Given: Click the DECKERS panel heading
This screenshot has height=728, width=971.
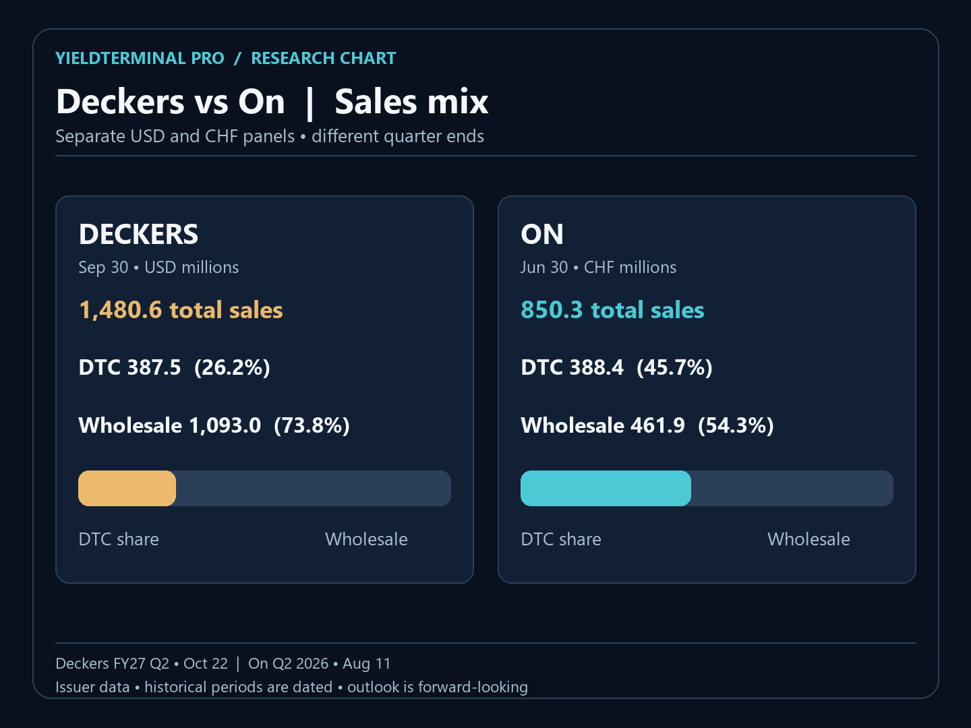Looking at the screenshot, I should [x=138, y=235].
